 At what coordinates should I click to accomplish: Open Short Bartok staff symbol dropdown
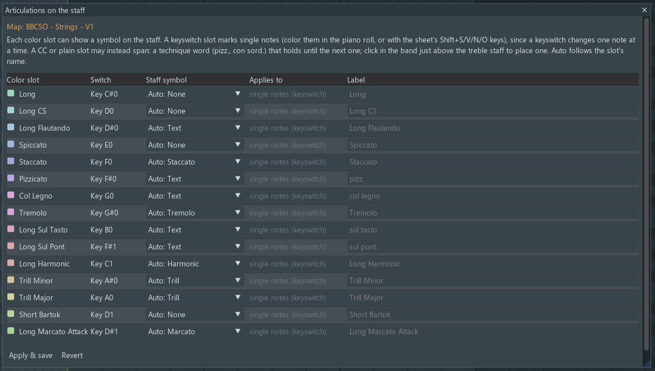tap(195, 314)
